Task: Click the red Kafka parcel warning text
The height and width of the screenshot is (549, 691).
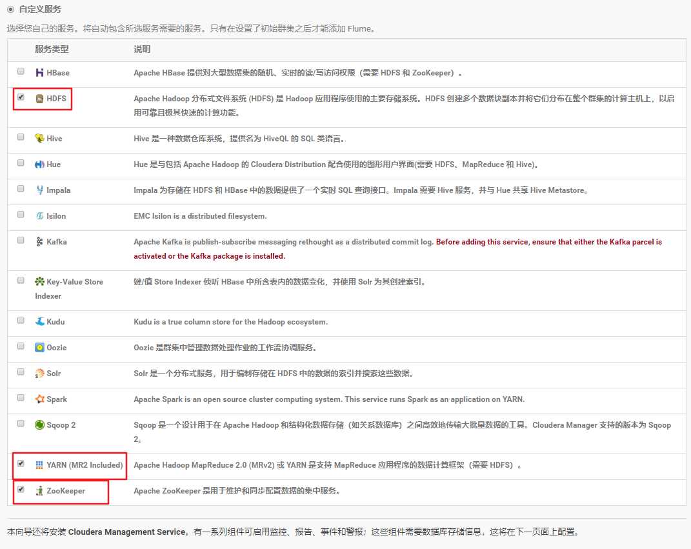Action: tap(397, 249)
